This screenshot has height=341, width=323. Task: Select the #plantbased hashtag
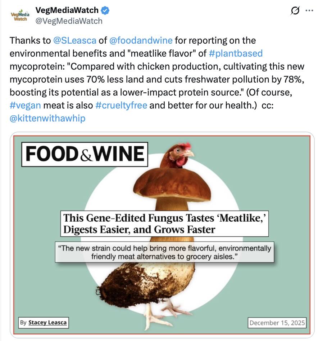pos(236,54)
